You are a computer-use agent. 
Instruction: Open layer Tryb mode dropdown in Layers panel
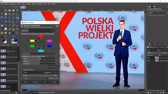pos(155,50)
